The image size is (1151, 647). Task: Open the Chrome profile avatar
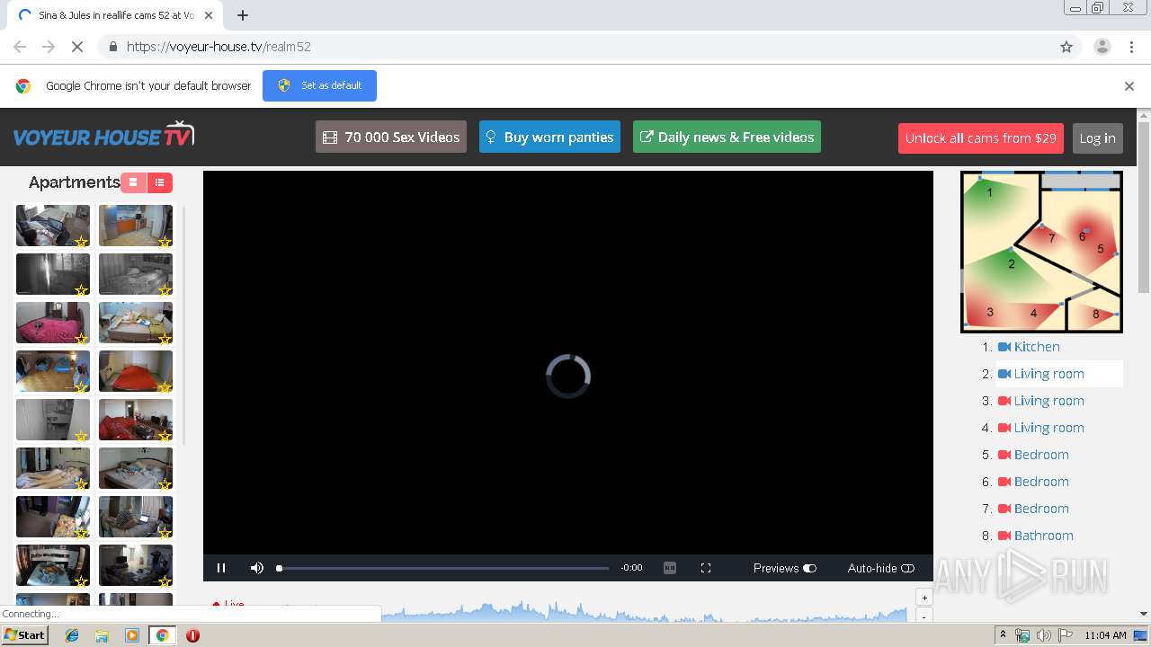coord(1102,47)
